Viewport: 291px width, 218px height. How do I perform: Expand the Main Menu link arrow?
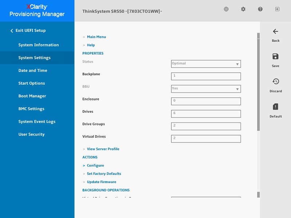click(84, 37)
